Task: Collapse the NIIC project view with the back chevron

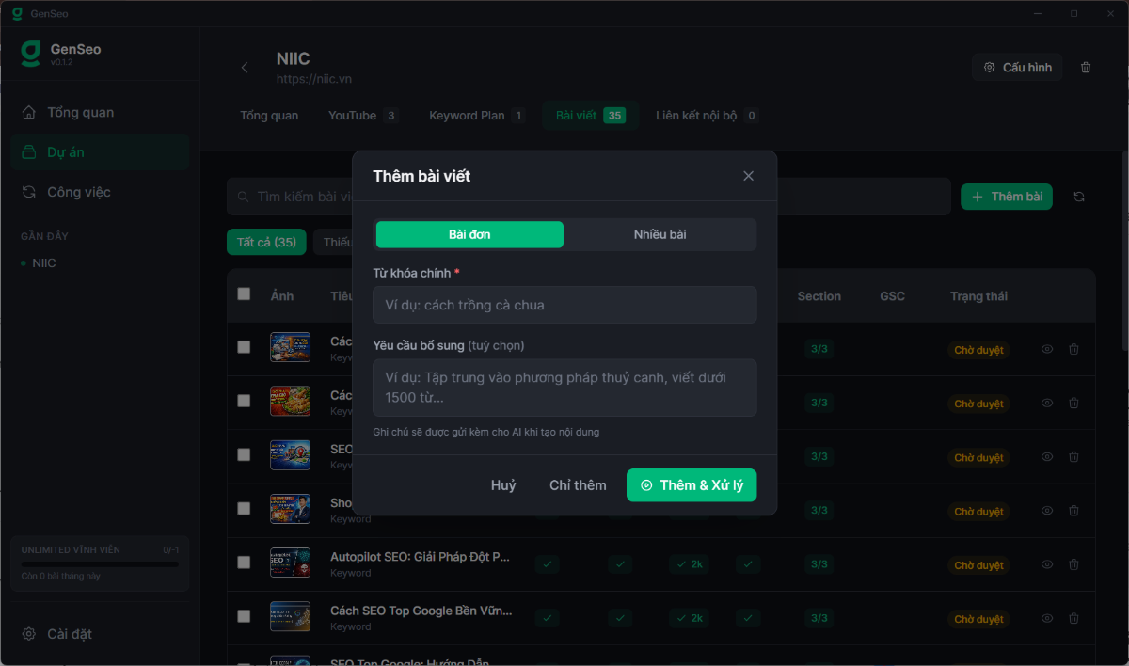Action: [x=245, y=67]
